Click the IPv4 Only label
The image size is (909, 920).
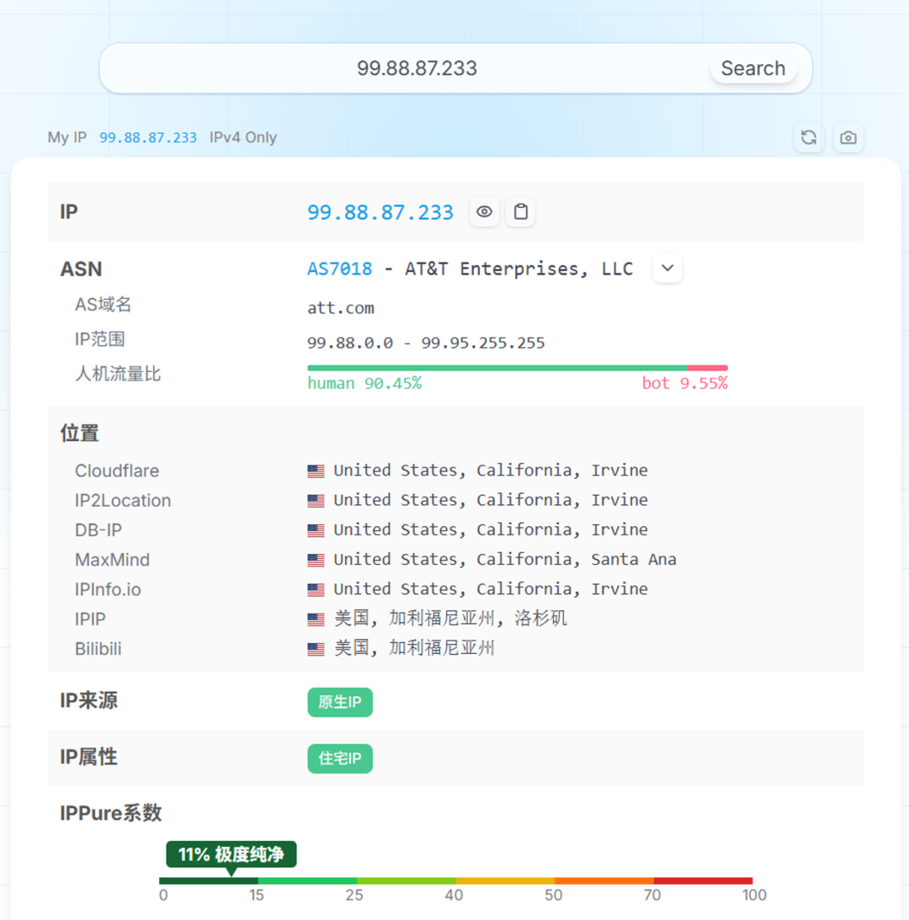click(243, 137)
